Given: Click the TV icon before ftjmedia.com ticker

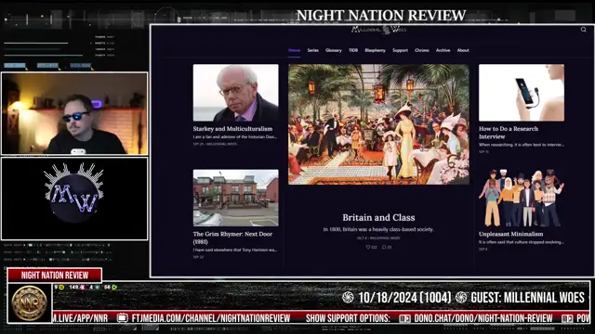Looking at the screenshot, I should pos(122,318).
